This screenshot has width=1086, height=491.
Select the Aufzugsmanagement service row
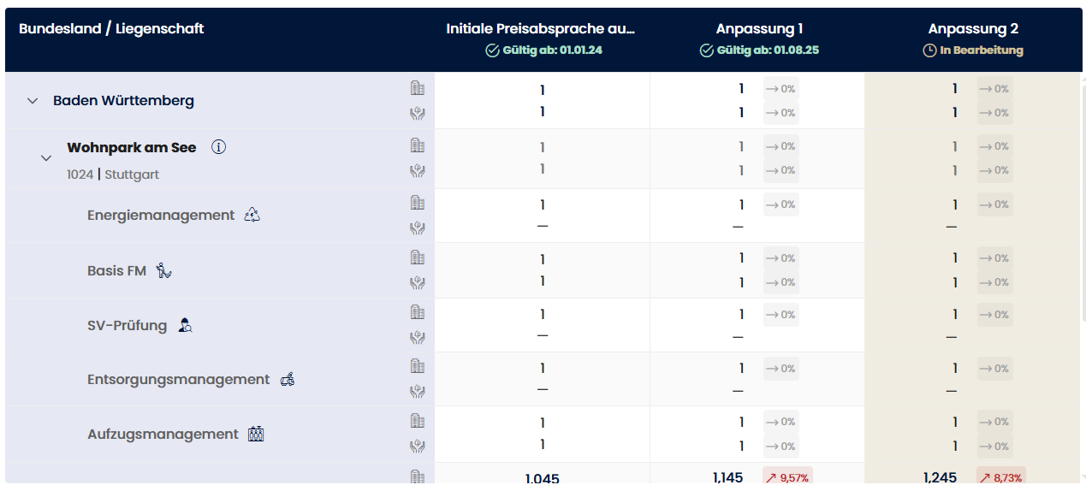[x=163, y=435]
